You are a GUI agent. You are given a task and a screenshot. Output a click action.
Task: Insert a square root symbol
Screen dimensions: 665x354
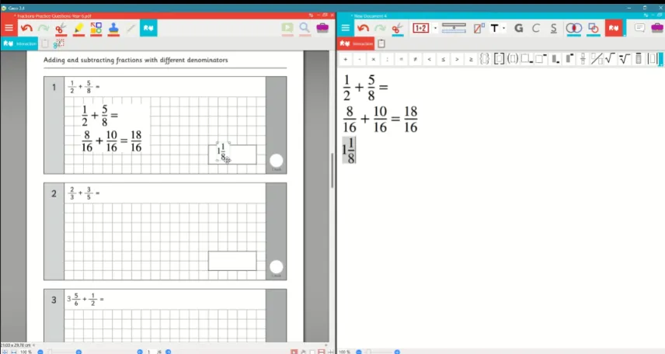610,59
